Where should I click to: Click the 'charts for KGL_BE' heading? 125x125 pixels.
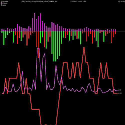coord(51,1)
